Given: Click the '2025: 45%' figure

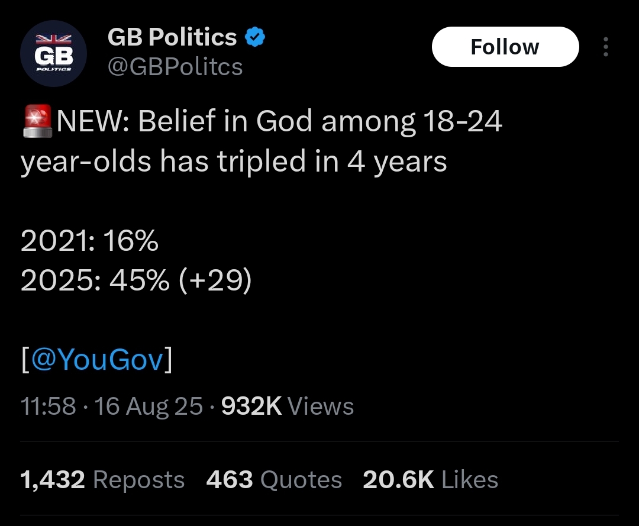Looking at the screenshot, I should (95, 280).
